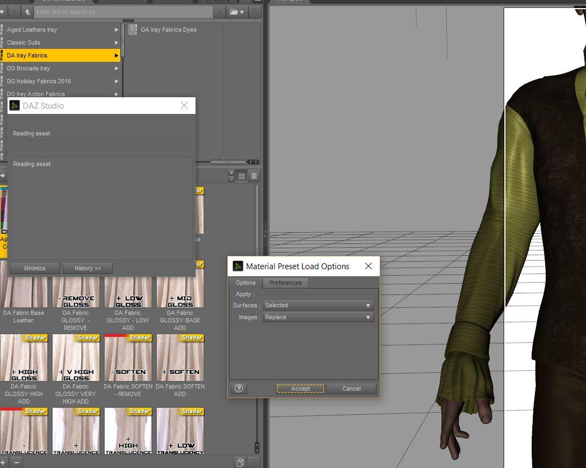Click the remove minus button at panel bottom
This screenshot has width=586, height=468.
point(17,463)
